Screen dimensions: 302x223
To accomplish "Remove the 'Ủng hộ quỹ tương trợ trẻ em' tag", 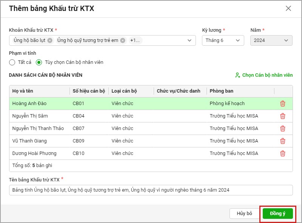I will coord(123,40).
